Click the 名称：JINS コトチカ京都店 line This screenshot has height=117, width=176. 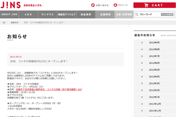[x=23, y=84]
